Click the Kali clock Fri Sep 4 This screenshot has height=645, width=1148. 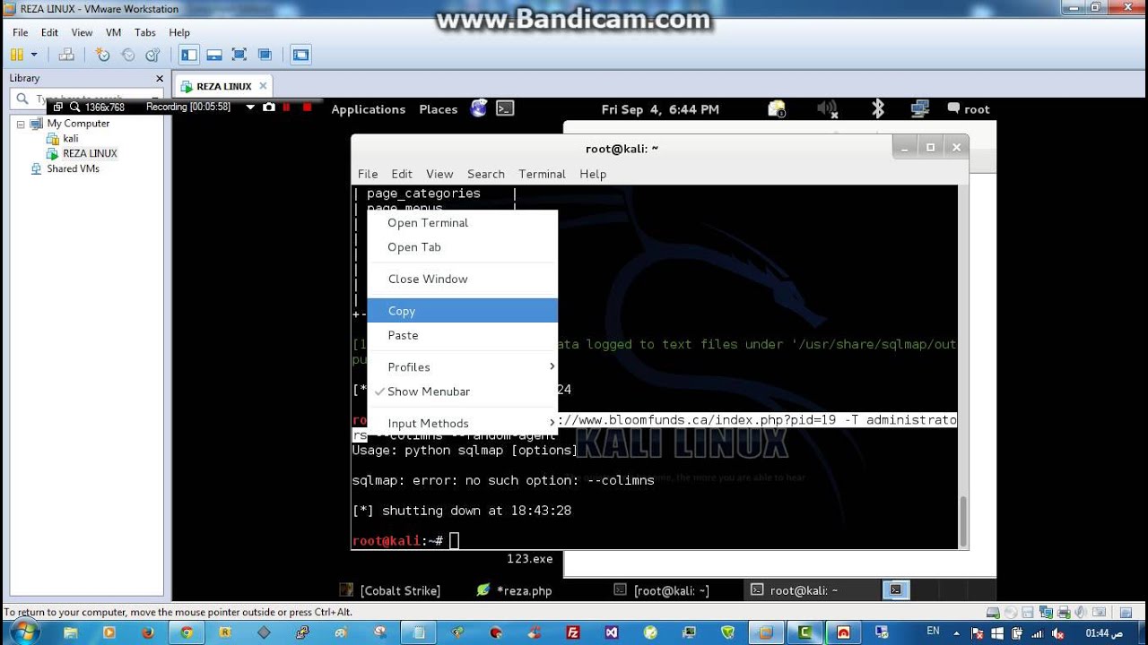tap(660, 109)
